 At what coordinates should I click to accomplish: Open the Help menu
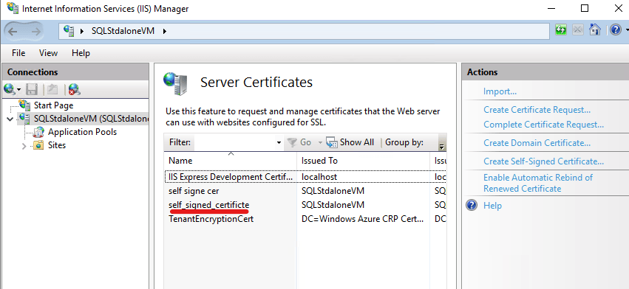tap(81, 53)
